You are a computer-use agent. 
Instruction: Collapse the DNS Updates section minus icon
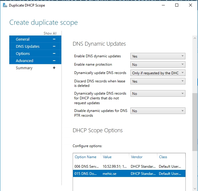point(54,46)
